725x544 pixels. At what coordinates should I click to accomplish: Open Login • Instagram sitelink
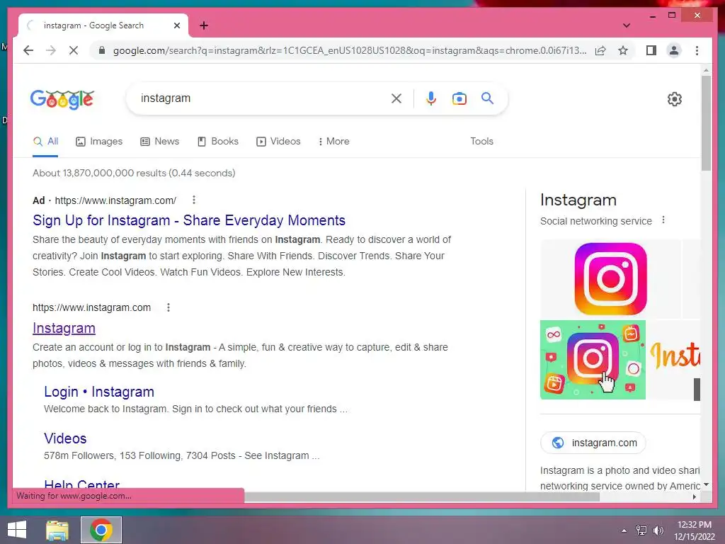click(99, 392)
